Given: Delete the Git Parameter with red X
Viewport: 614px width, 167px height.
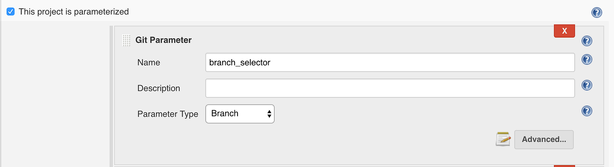Looking at the screenshot, I should pos(564,31).
